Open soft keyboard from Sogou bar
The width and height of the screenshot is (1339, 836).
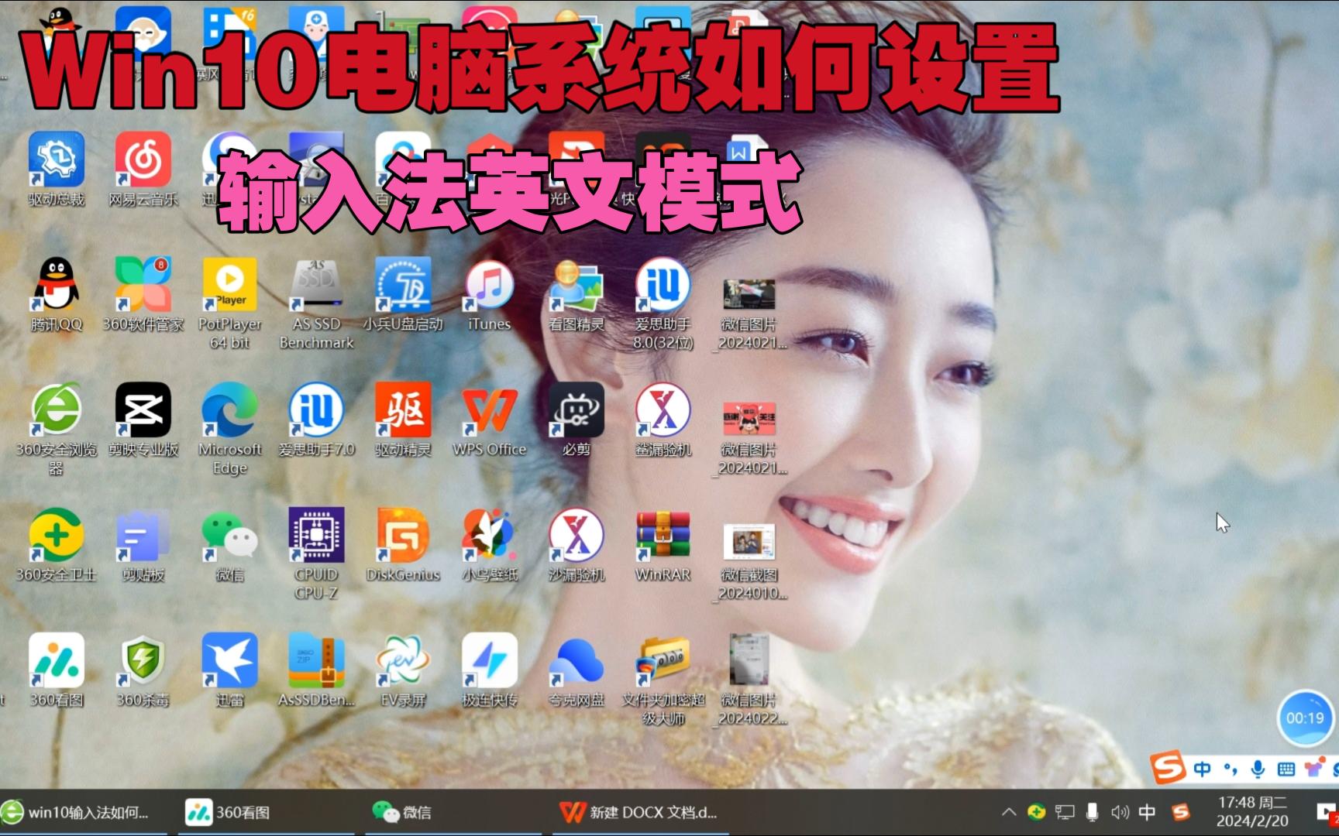pyautogui.click(x=1286, y=769)
